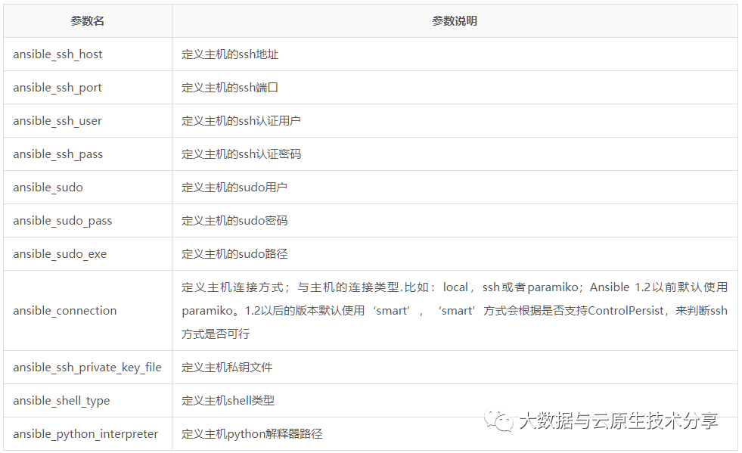This screenshot has width=742, height=453.
Task: Select the ansible_ssh_port parameter name
Action: pos(57,88)
